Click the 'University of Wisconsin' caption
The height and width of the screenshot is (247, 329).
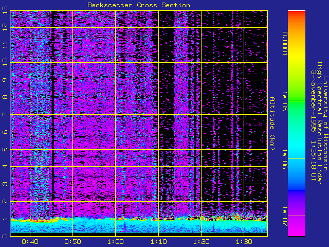(325, 123)
